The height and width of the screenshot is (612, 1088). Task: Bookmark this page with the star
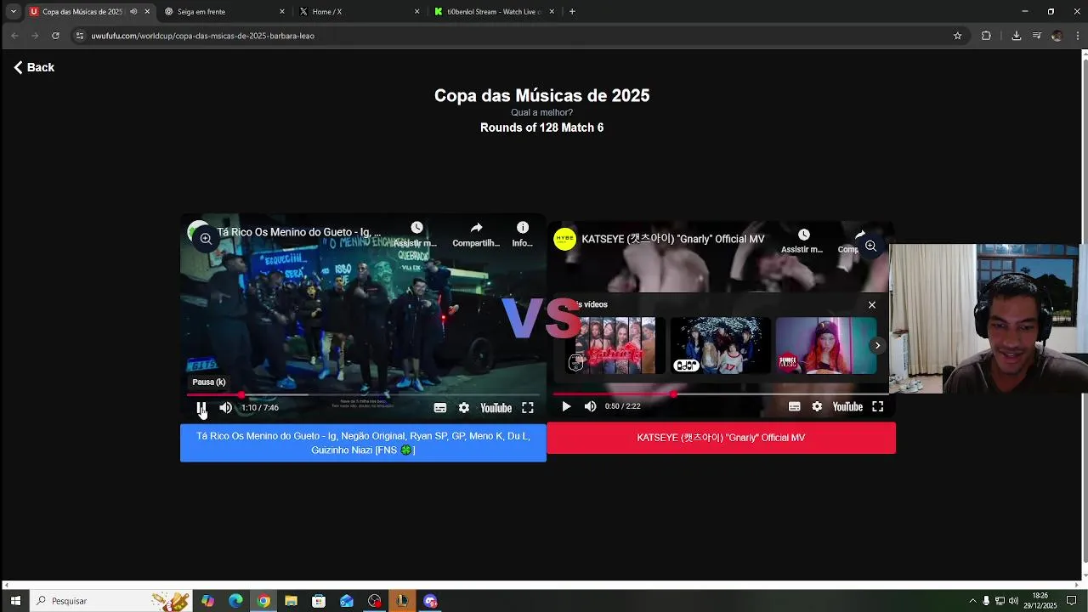(x=957, y=36)
